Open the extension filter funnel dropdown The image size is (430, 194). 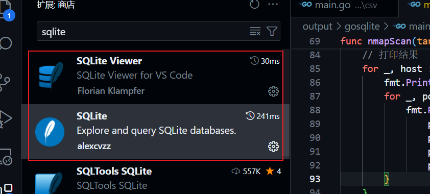tap(272, 32)
